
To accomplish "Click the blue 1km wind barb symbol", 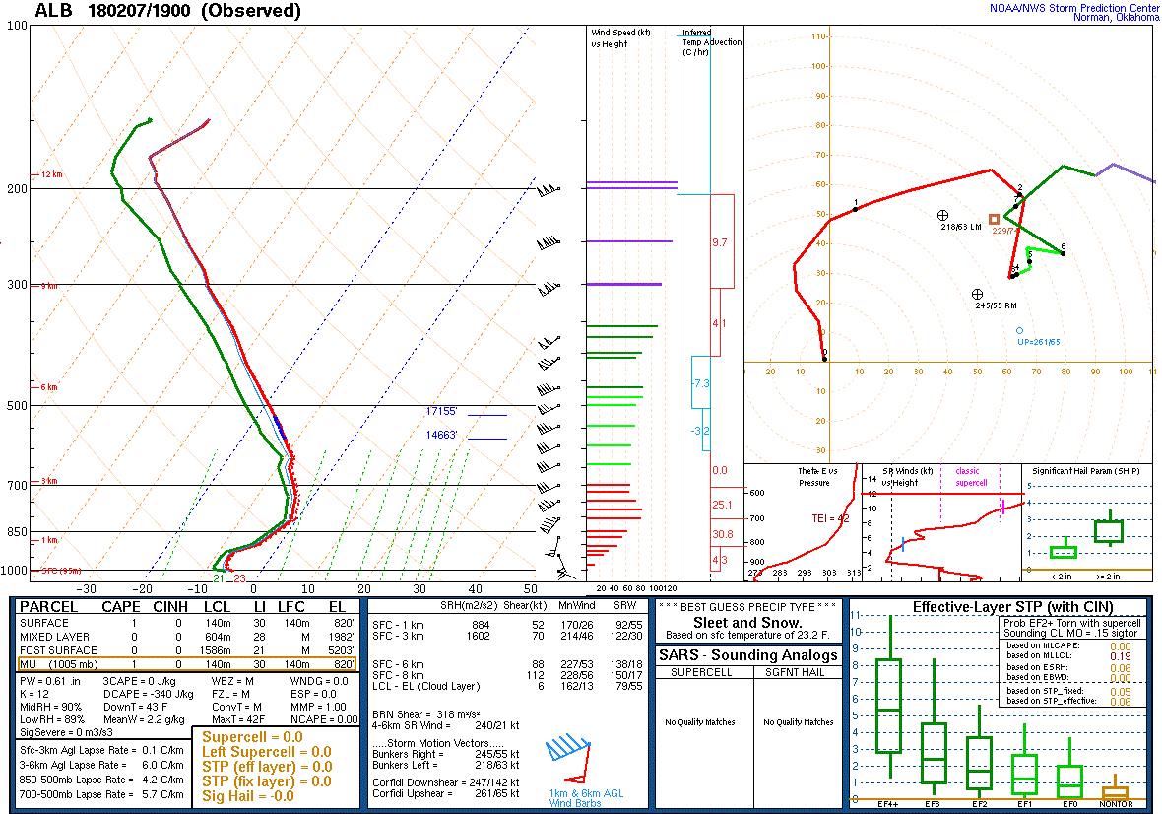I will tap(569, 749).
